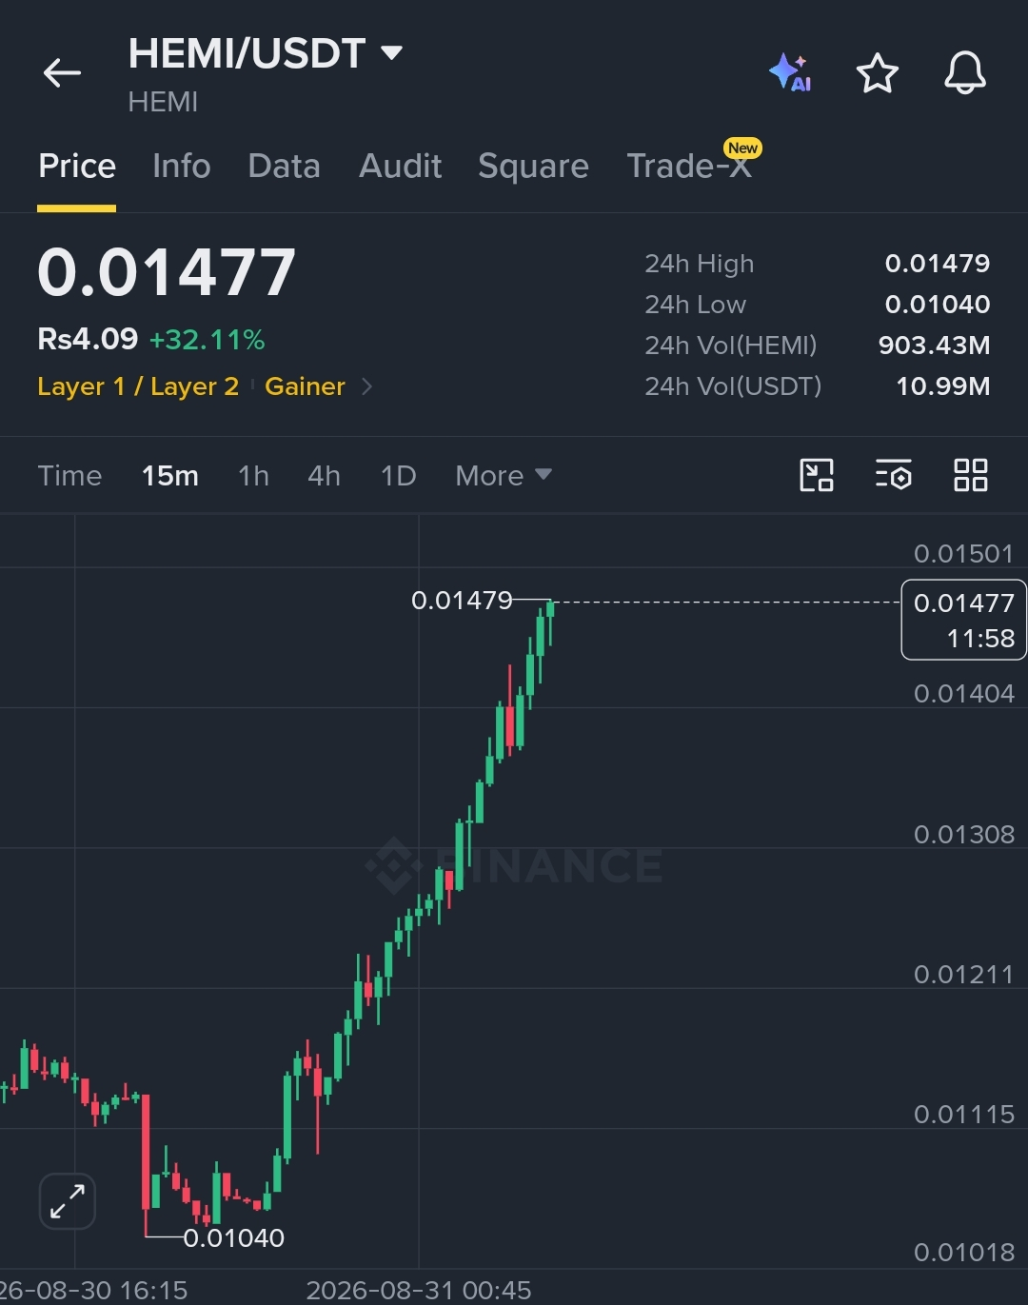Tap the back arrow icon
The height and width of the screenshot is (1305, 1028).
tap(62, 73)
